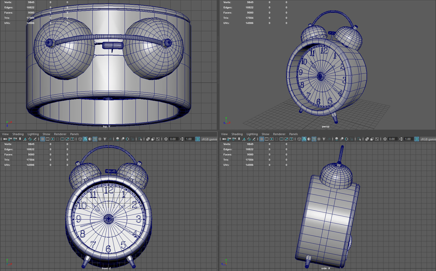Viewport: 436px width, 271px height.
Task: Click Grease Pencil icon in front panel toolbar
Action: pyautogui.click(x=35, y=139)
